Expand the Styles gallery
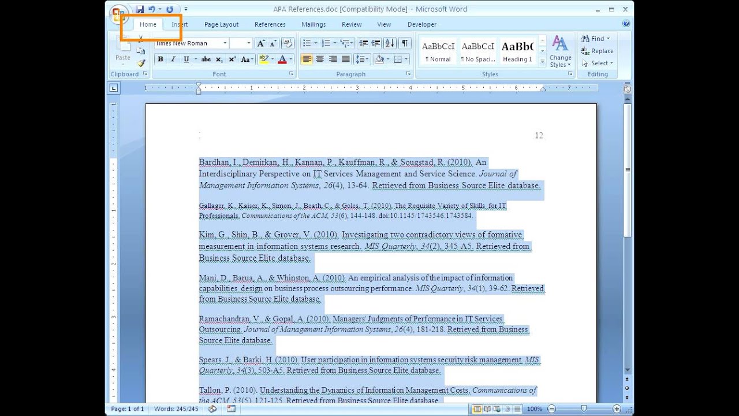739x416 pixels. point(542,61)
